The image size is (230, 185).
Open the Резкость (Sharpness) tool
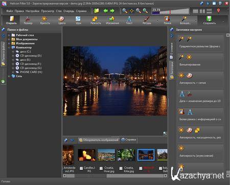pos(95,20)
